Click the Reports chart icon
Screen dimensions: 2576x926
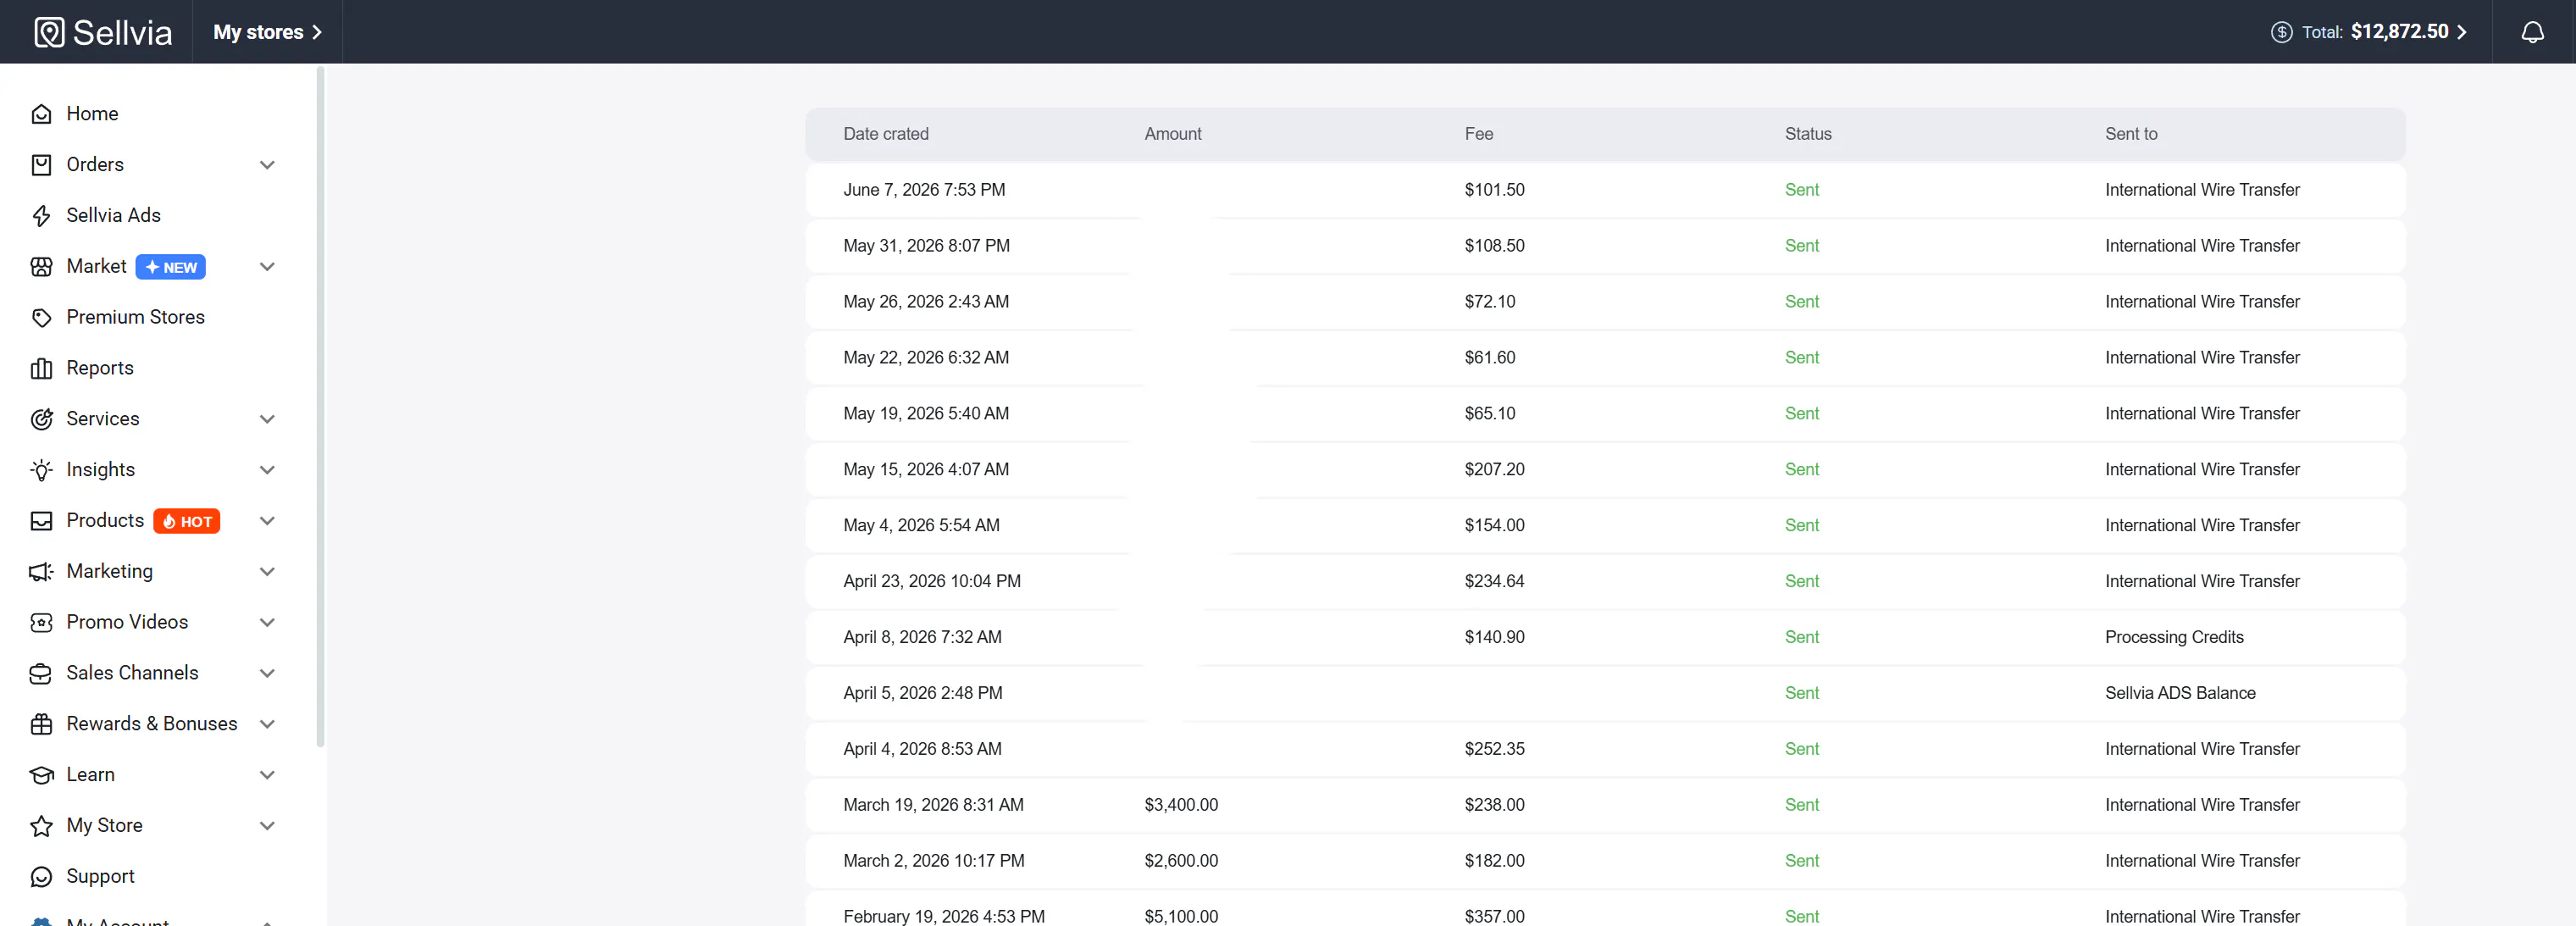41,368
